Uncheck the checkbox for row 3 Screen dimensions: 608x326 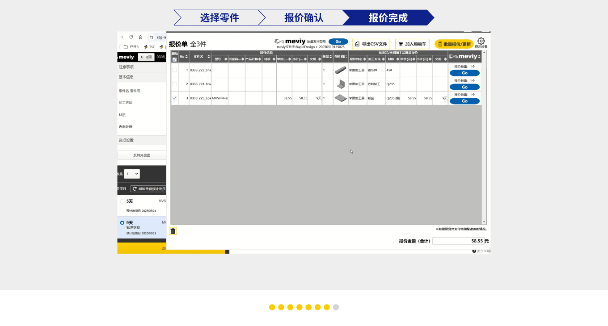(x=175, y=98)
